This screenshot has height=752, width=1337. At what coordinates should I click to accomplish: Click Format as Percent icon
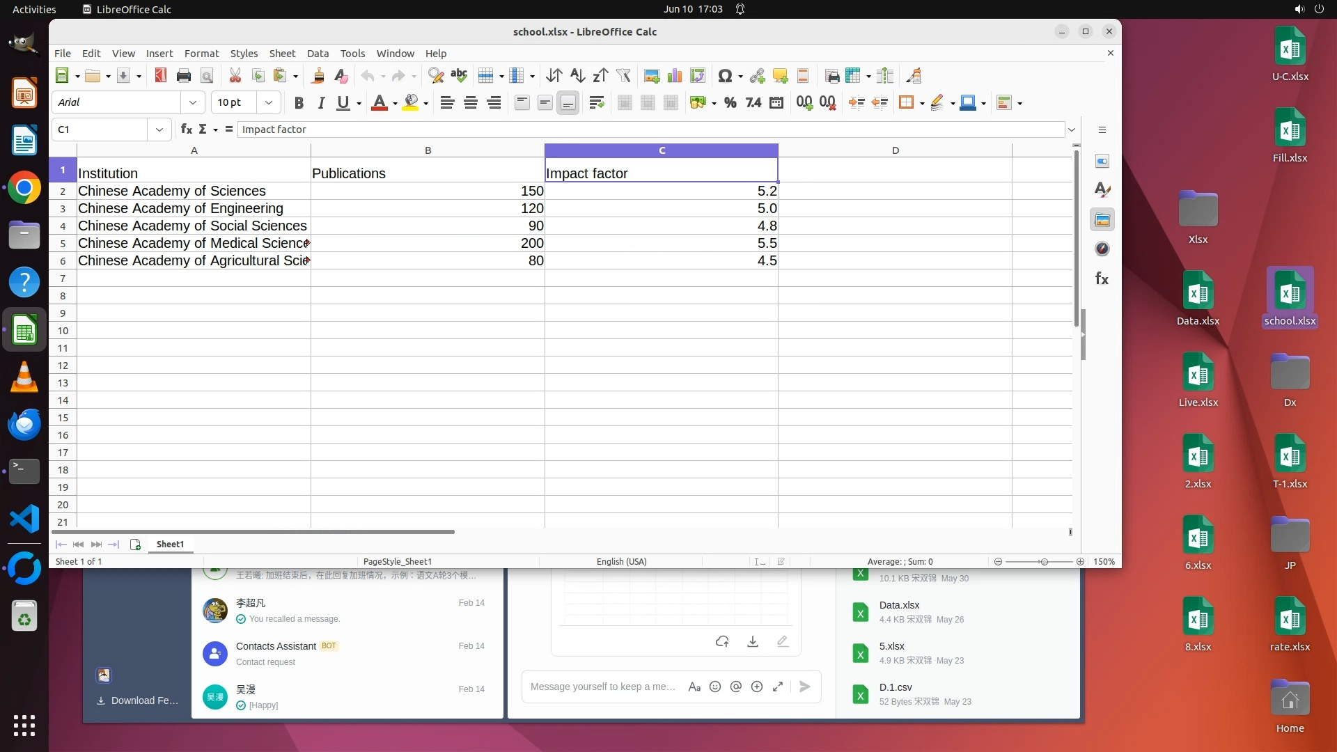click(730, 103)
